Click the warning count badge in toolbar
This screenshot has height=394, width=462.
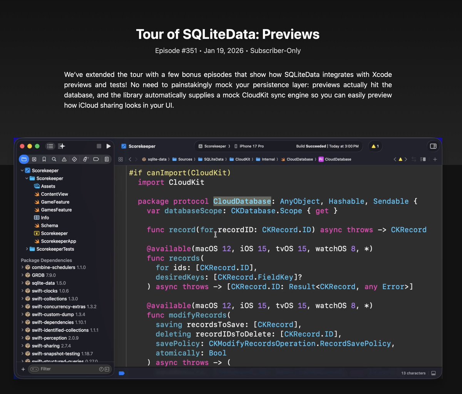pos(375,146)
